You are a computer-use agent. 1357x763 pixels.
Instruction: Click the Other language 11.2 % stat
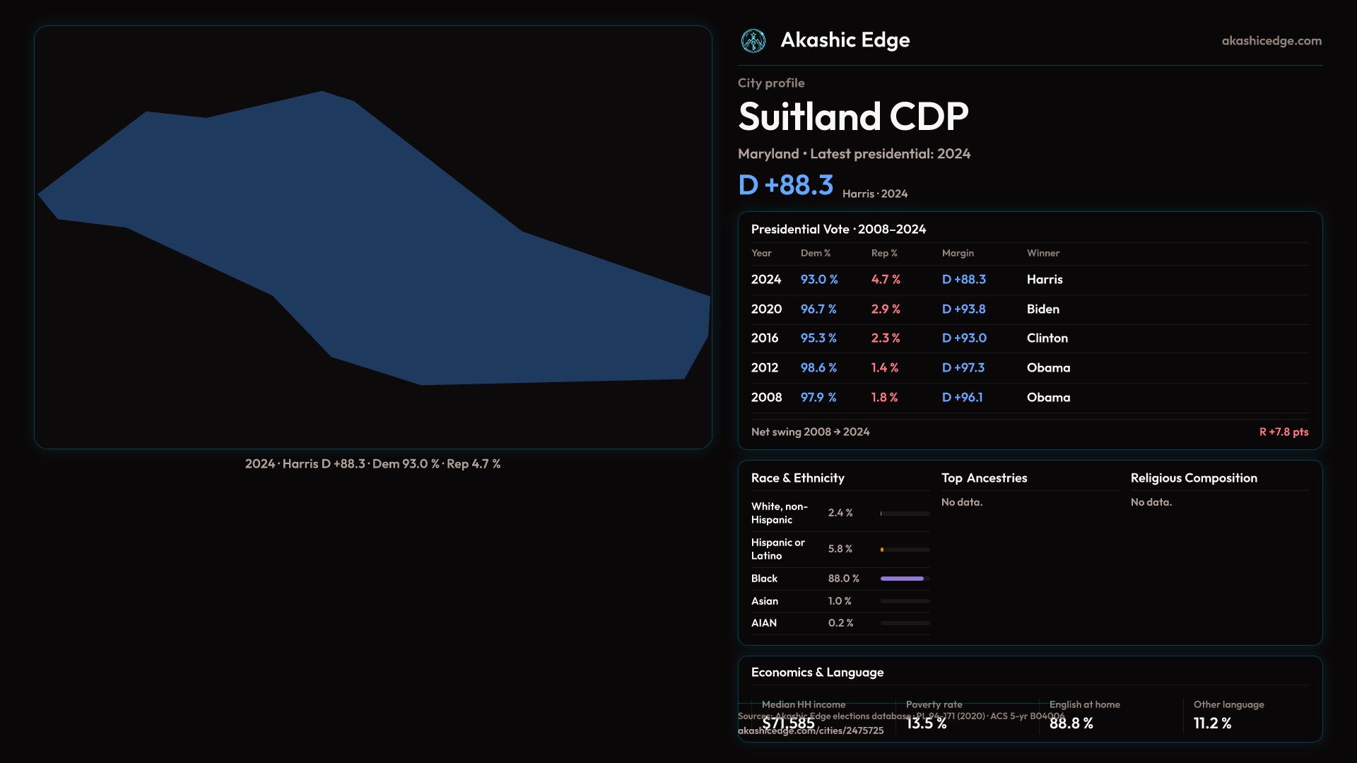pos(1212,723)
